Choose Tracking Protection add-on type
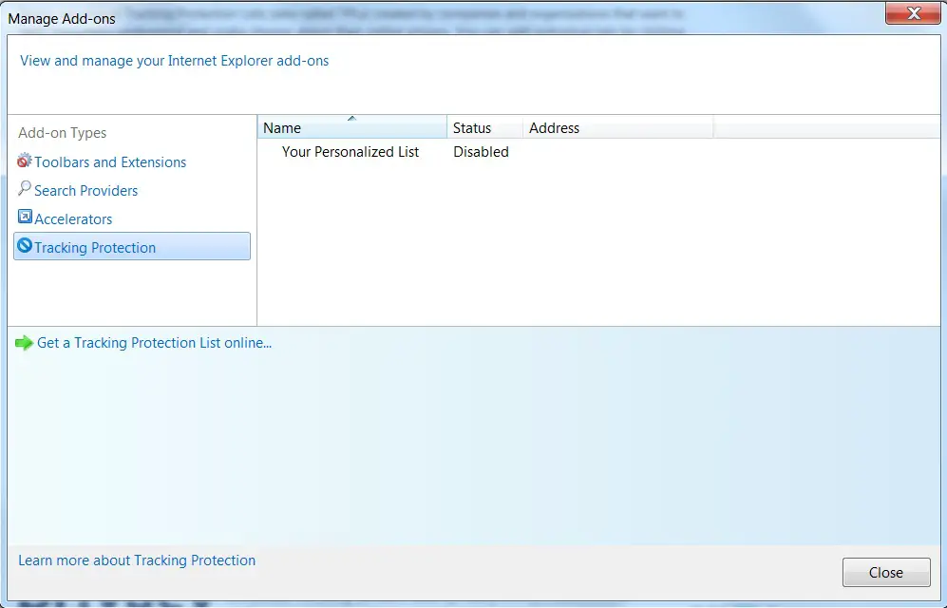 [132, 246]
